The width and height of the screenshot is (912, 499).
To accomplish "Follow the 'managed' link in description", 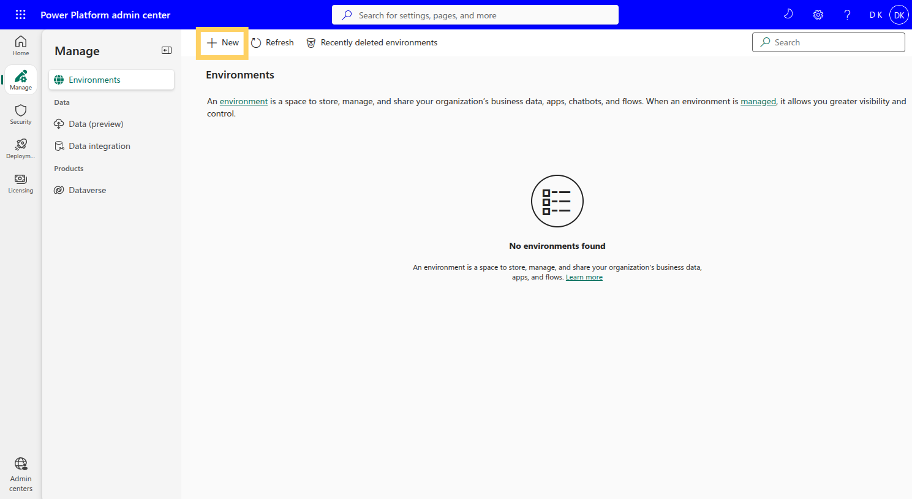I will (x=758, y=101).
